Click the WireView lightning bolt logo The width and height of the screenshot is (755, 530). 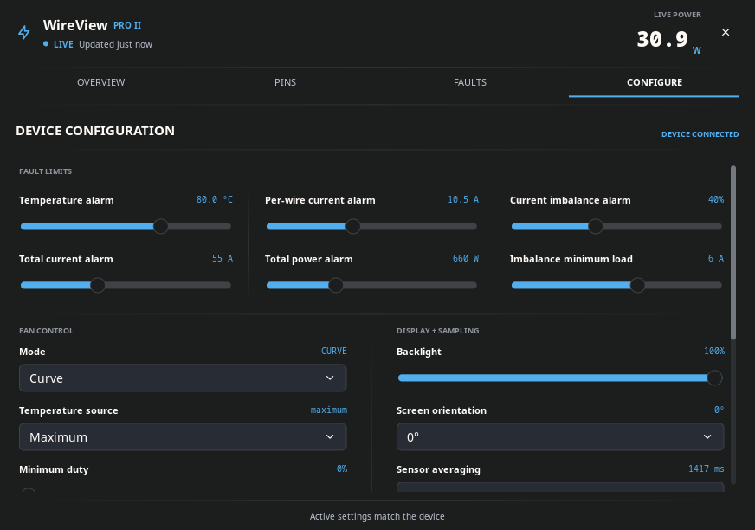pyautogui.click(x=24, y=32)
